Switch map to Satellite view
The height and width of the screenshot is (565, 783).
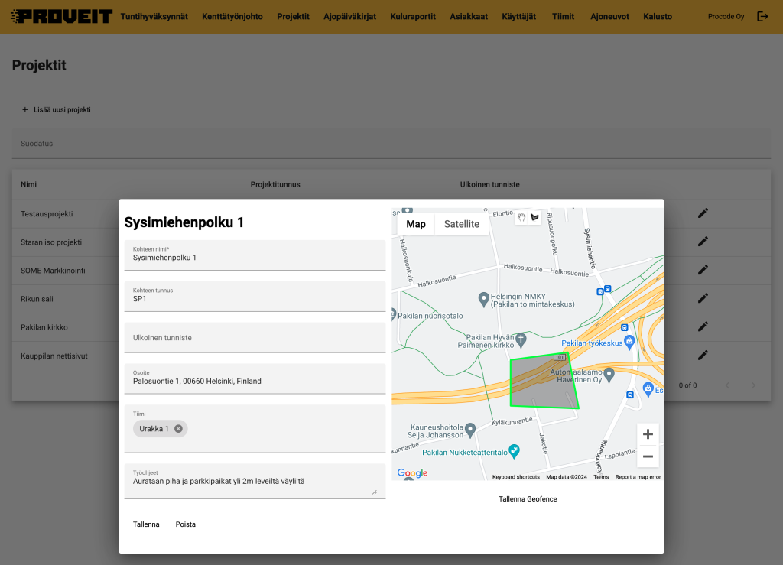click(462, 224)
